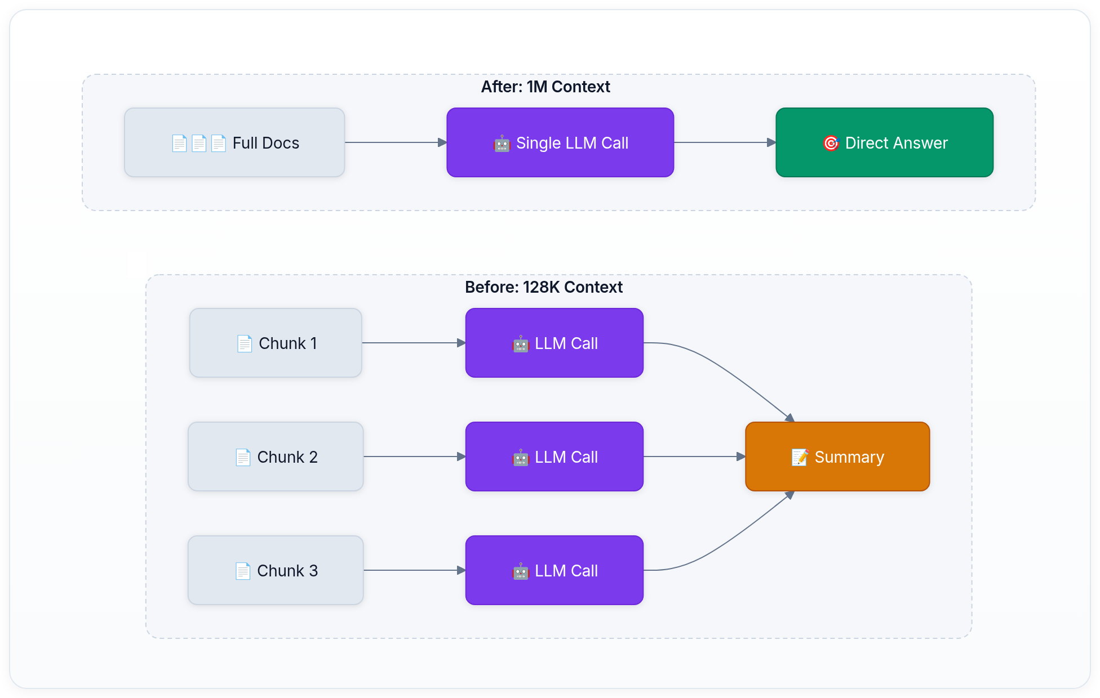Select the Chunk 3 text label
The width and height of the screenshot is (1100, 698).
[x=287, y=571]
